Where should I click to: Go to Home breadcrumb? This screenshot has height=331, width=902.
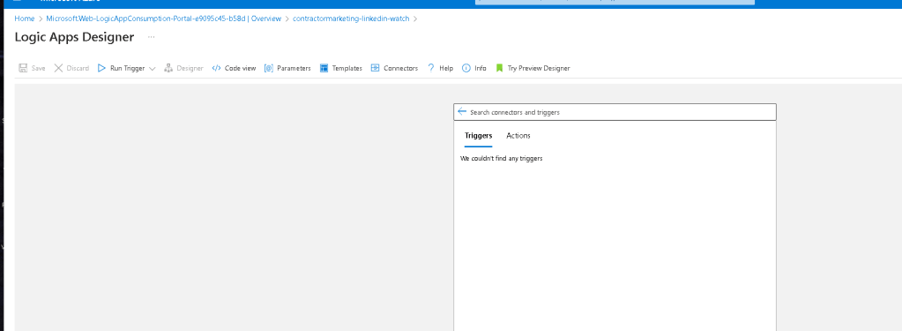25,19
